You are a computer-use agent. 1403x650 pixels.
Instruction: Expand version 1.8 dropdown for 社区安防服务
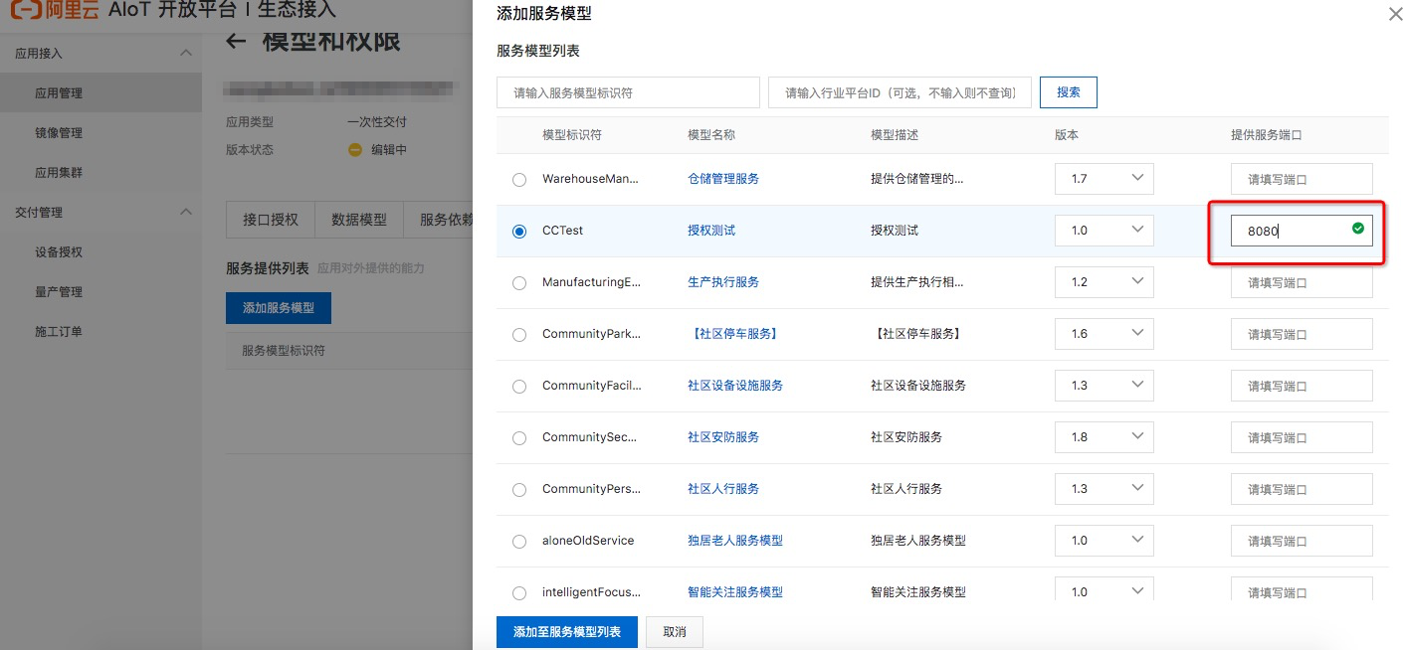1104,437
